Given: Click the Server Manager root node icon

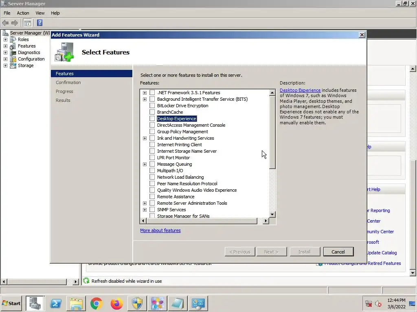Looking at the screenshot, I should (x=5, y=33).
